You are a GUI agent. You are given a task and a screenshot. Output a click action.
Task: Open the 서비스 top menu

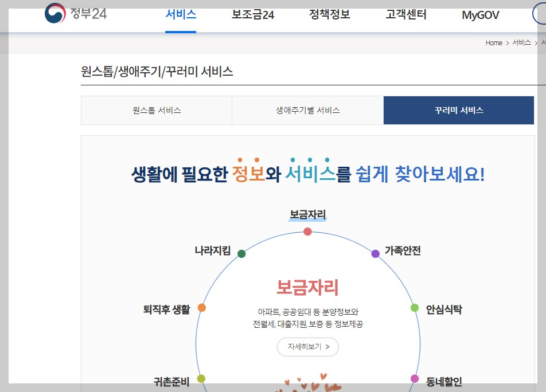[x=181, y=14]
